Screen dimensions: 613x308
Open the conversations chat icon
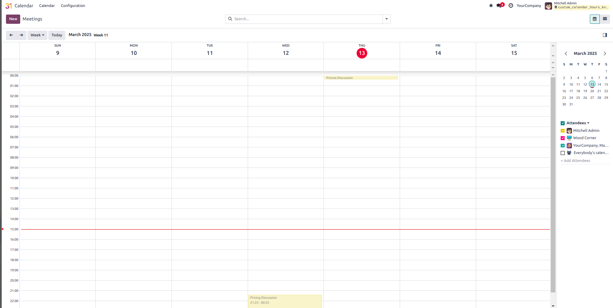tap(499, 6)
